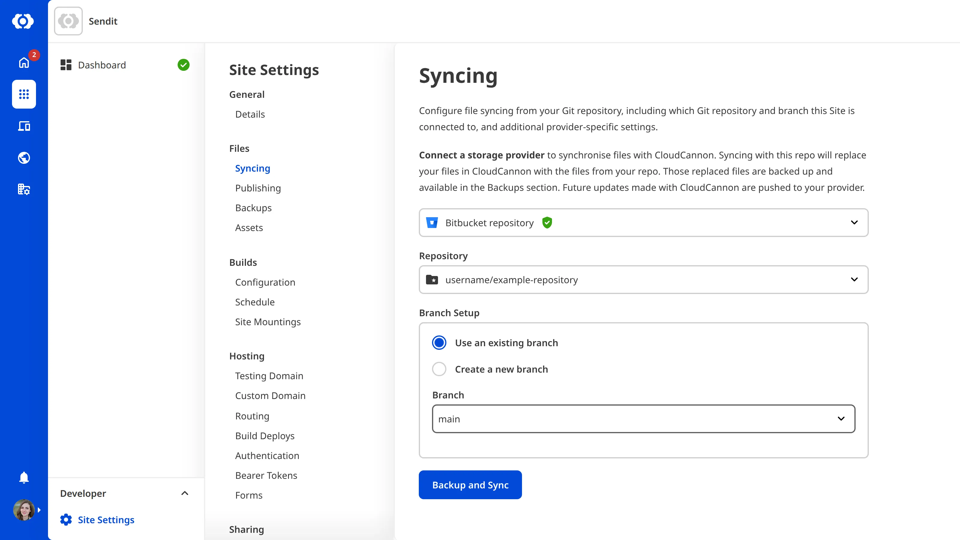Click the Backup and Sync button

[x=470, y=485]
